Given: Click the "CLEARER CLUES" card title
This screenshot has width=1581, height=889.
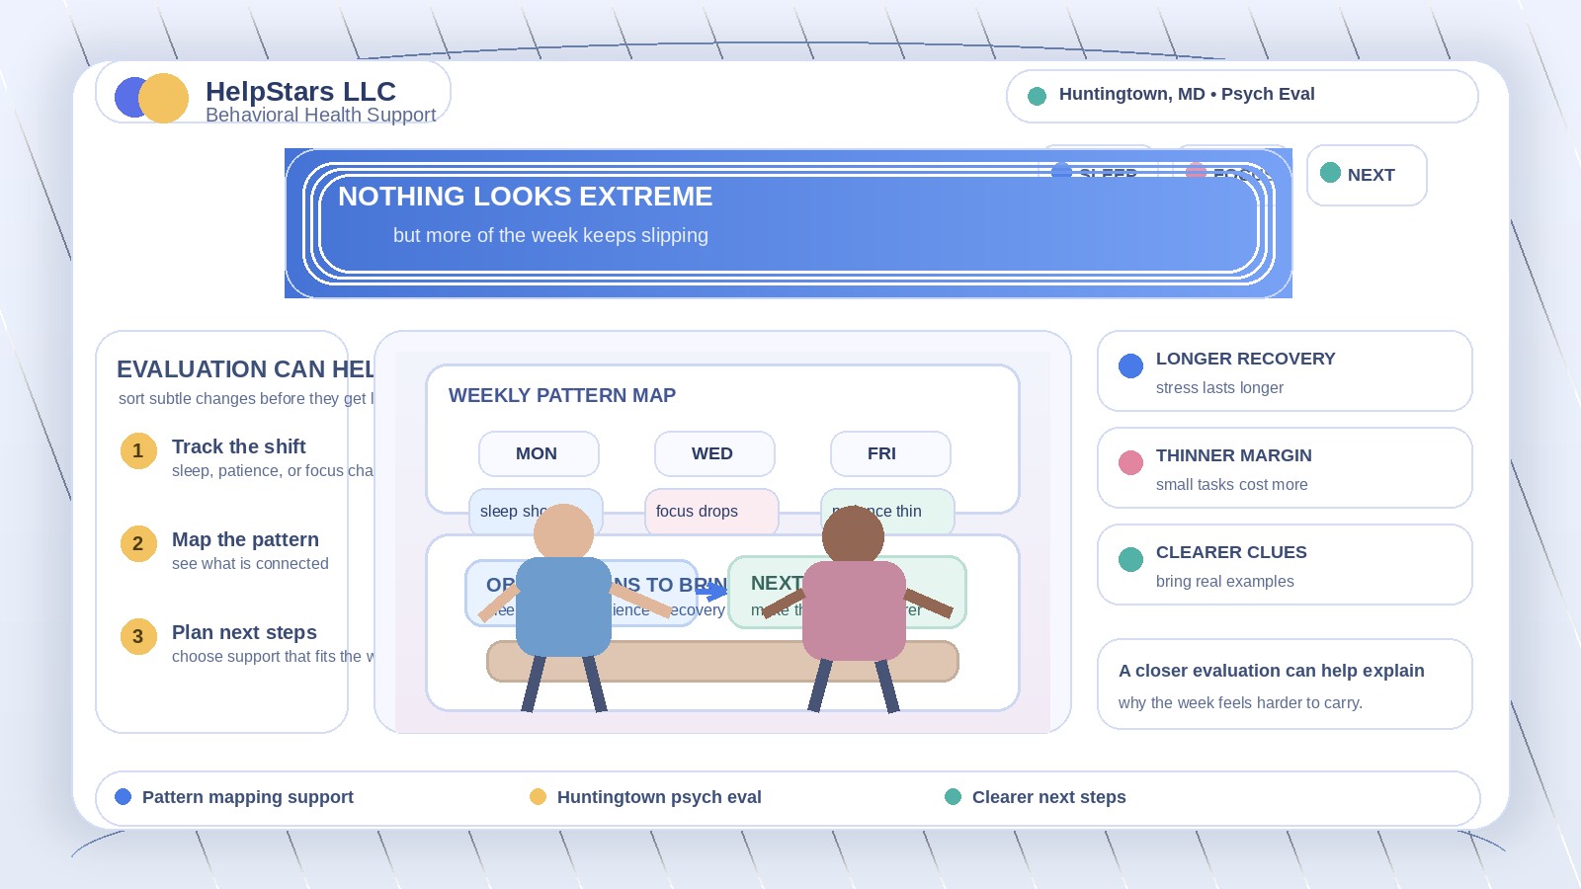Looking at the screenshot, I should point(1231,552).
